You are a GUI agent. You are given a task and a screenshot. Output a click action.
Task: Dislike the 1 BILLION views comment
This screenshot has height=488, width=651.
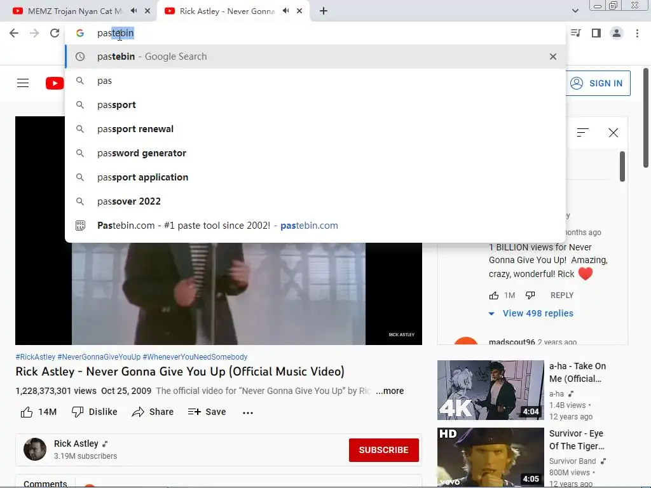[530, 295]
